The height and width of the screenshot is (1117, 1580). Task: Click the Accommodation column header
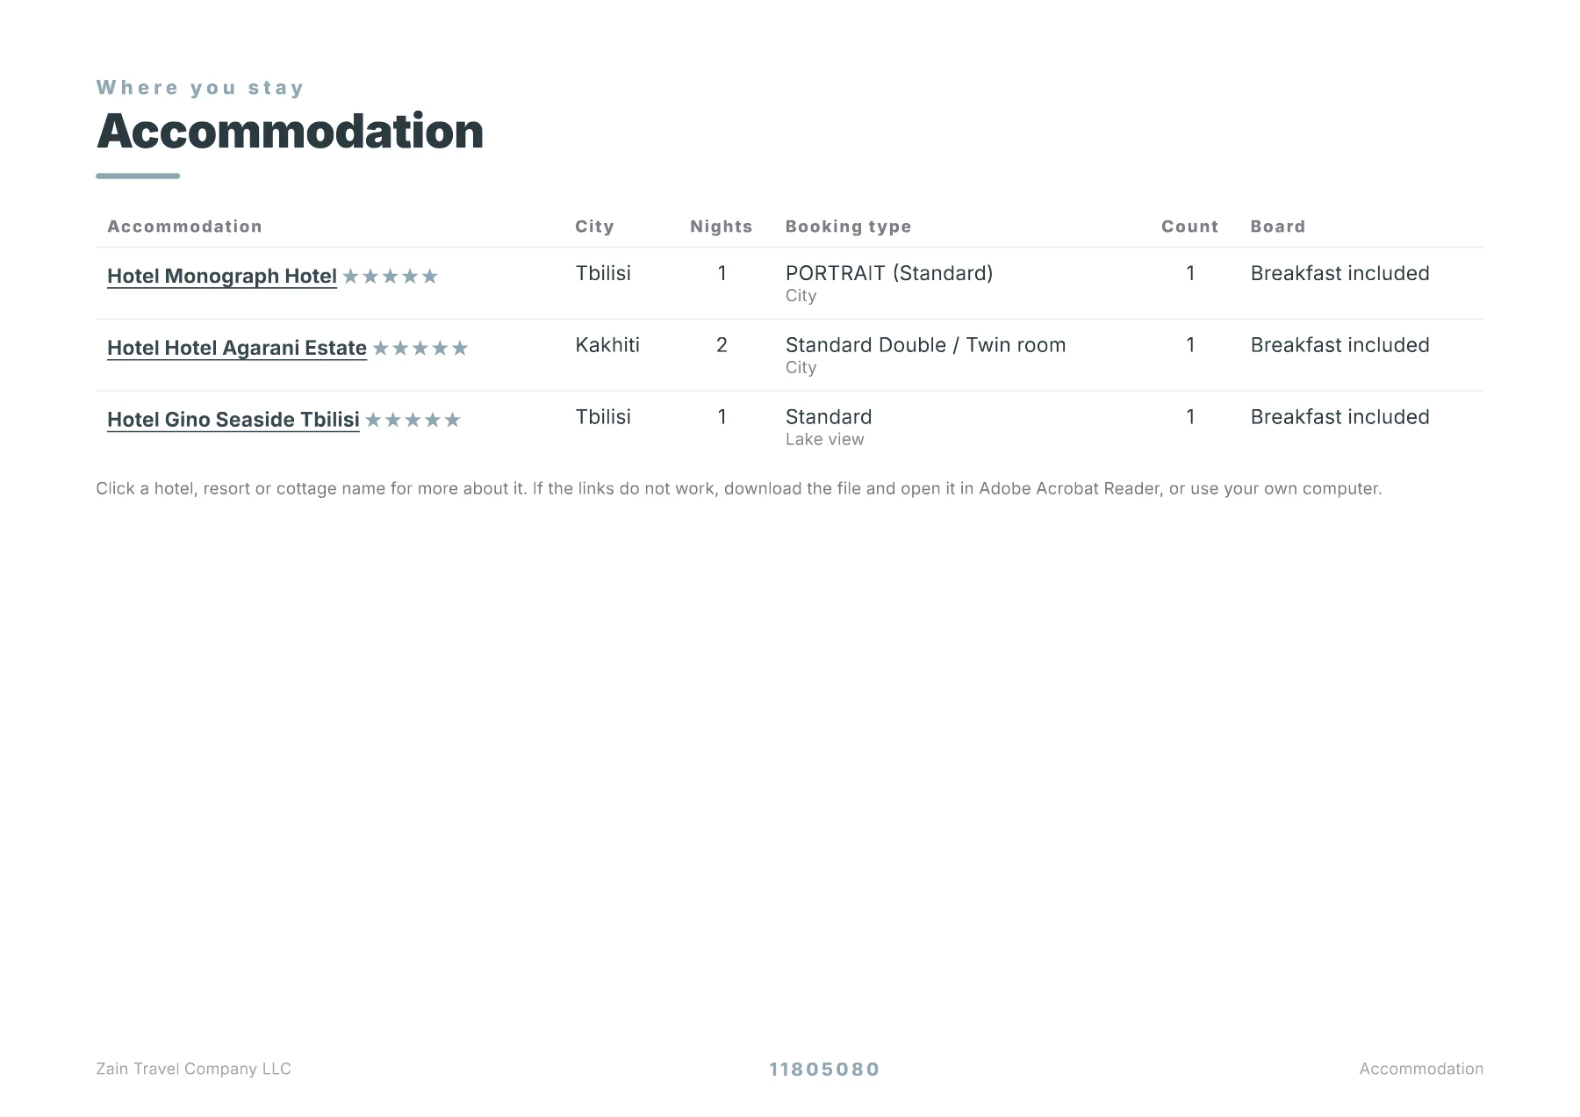(184, 227)
